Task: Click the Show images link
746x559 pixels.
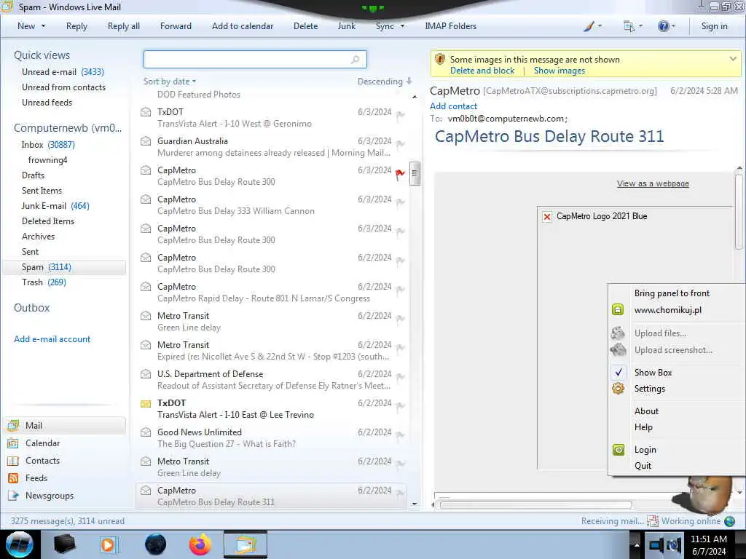Action: pyautogui.click(x=559, y=71)
